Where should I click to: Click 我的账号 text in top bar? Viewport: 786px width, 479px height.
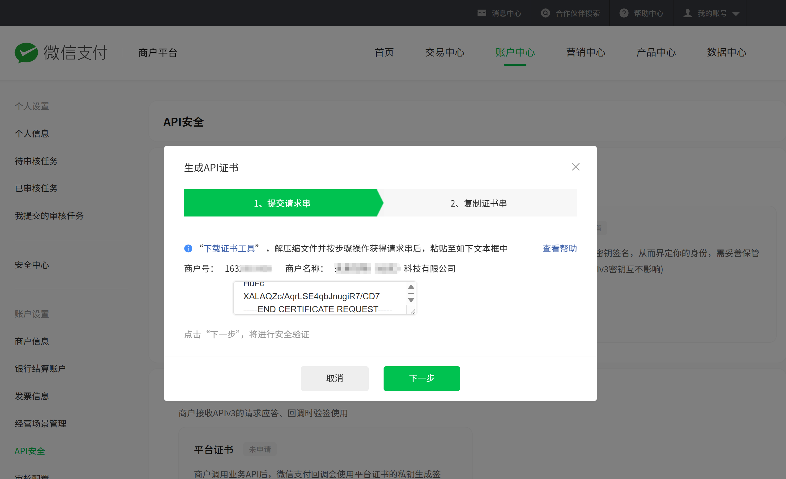click(712, 13)
